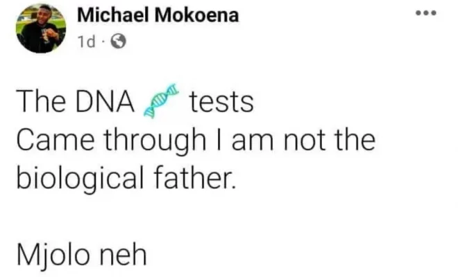
Task: Click the word 'biological' in the post
Action: [x=82, y=180]
